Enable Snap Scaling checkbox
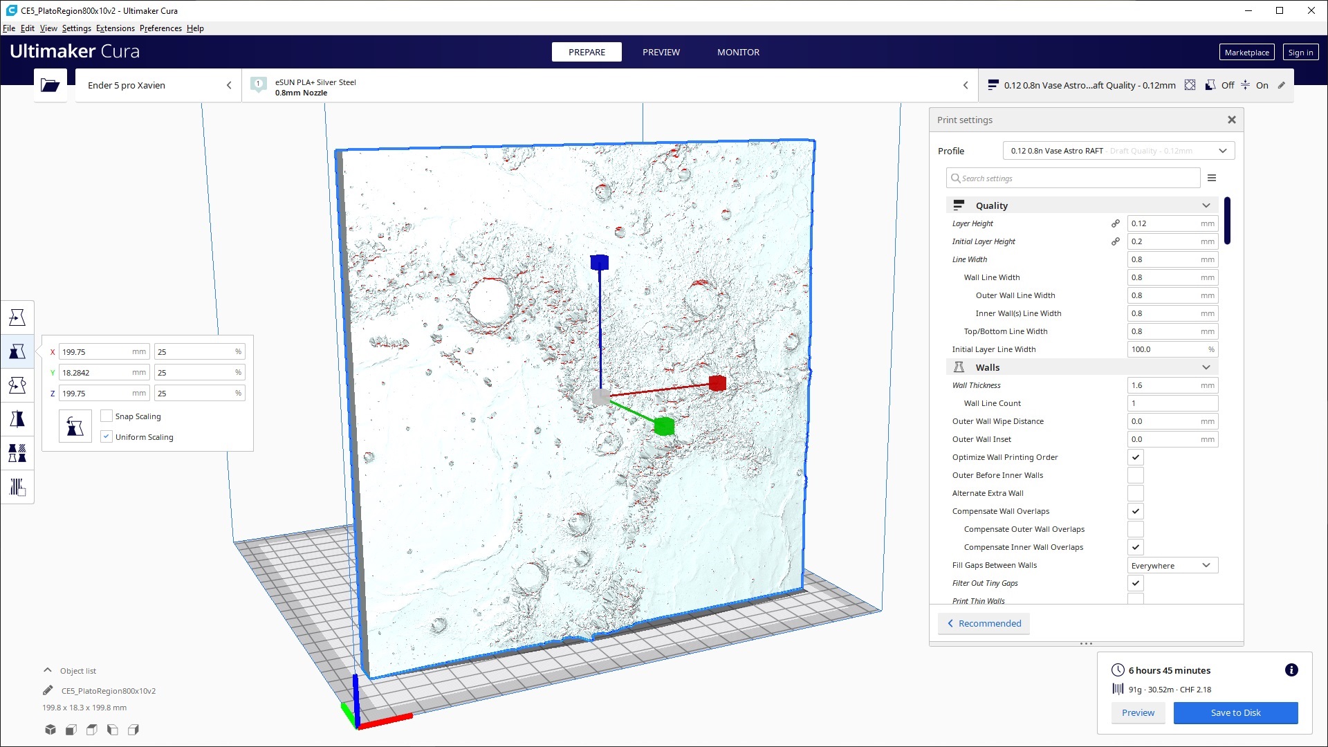Image resolution: width=1328 pixels, height=747 pixels. tap(107, 416)
